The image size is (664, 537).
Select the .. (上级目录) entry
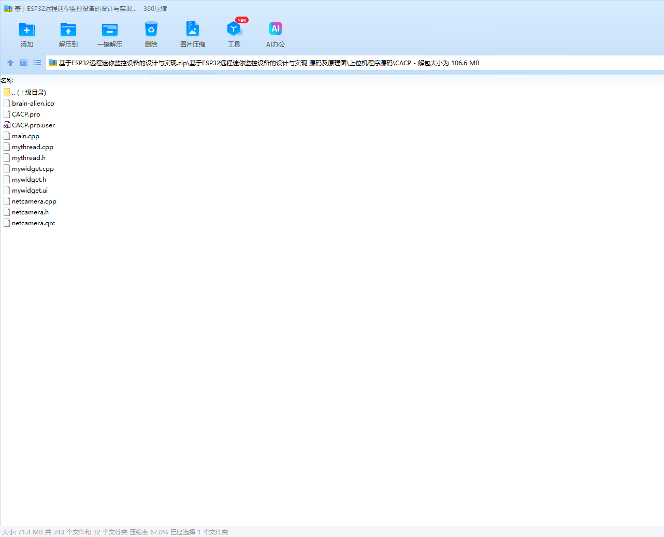coord(29,93)
